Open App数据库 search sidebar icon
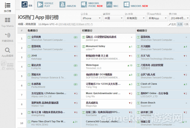Screen dimensions: 190x128 [x=7, y=52]
